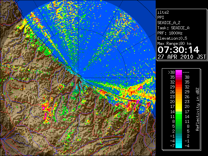
Task: Select the "Task: SEAICE_A" line
Action: tap(173, 28)
